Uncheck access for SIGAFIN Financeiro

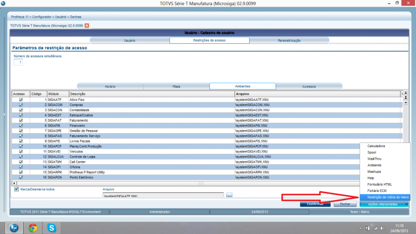point(21,125)
